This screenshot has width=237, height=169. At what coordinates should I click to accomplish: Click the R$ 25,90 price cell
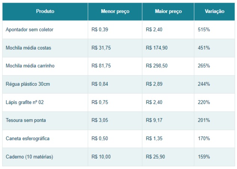(156, 157)
